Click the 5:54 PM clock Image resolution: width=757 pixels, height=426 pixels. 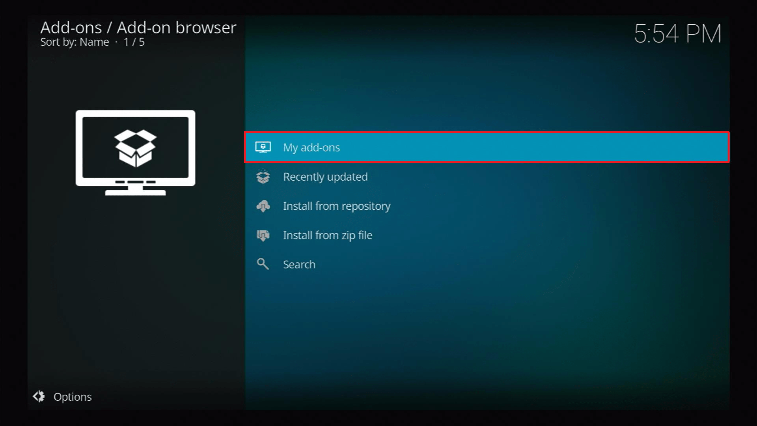(677, 34)
